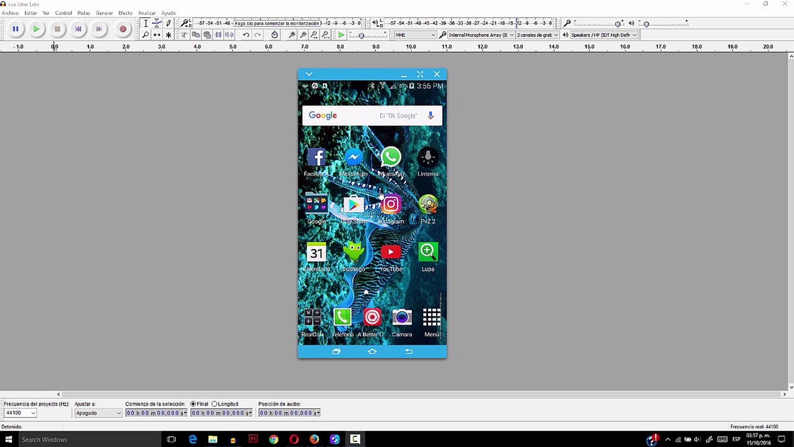
Task: Tap the phone's Back navigation button
Action: (x=409, y=351)
